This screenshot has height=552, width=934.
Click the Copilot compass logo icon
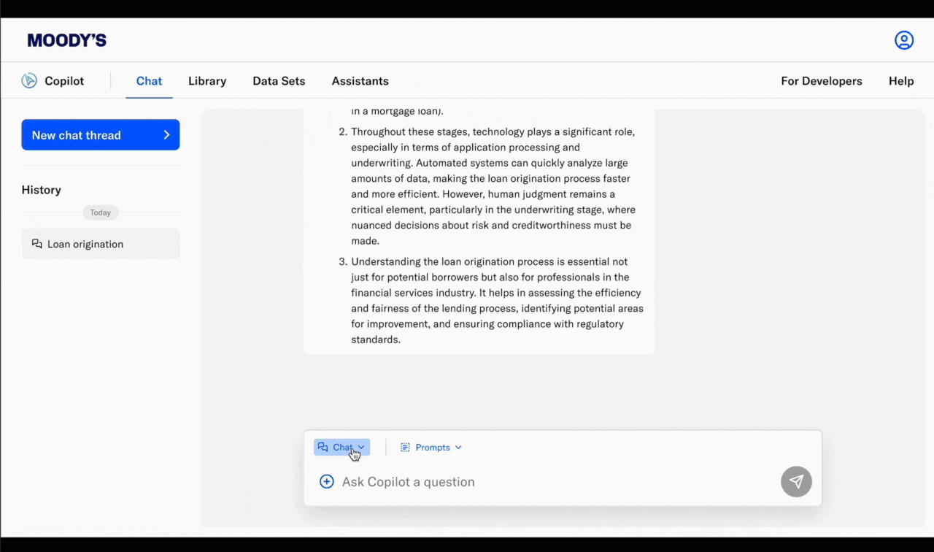pyautogui.click(x=29, y=80)
